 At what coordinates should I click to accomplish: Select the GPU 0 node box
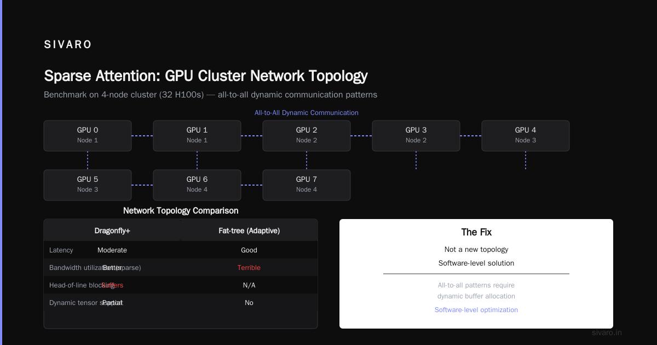point(88,136)
